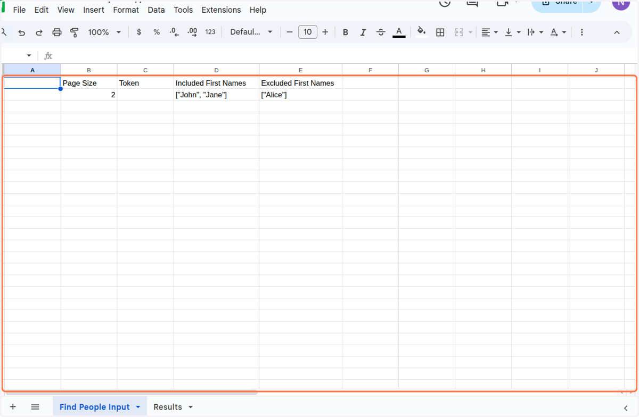Select the Included First Names cell
Screen dimensions: 639x417
point(216,83)
